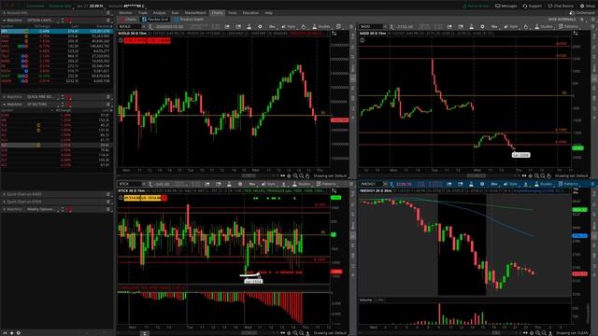Screen dimensions: 598x336
Task: Open Studies on the $TICK chart
Action: tap(302, 184)
